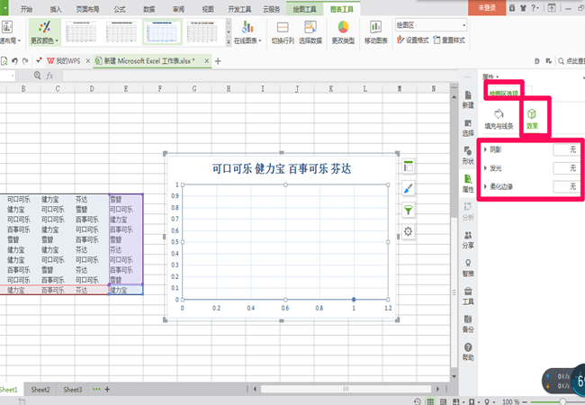Click the 重置样式 reset style button
The image size is (585, 405).
pos(449,40)
